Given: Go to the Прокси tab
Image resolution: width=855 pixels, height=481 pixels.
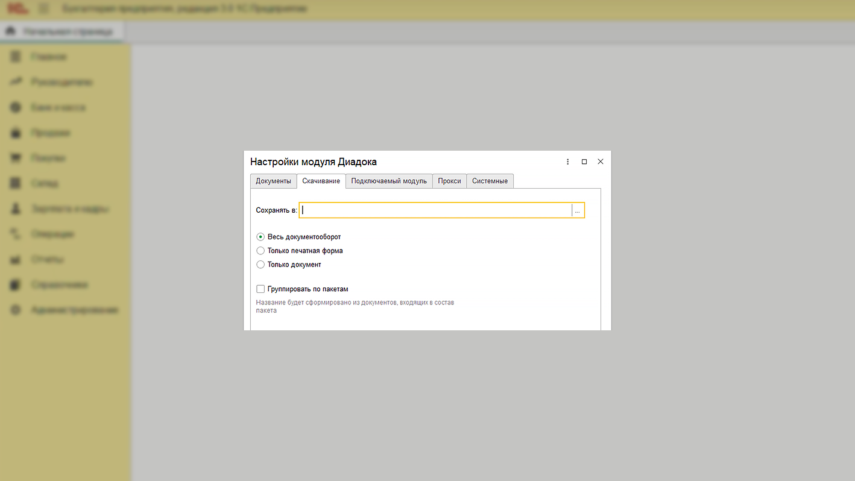Looking at the screenshot, I should [449, 181].
